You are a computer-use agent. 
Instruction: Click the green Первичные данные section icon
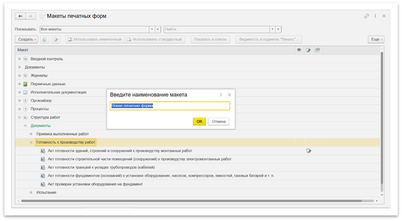[x=26, y=84]
